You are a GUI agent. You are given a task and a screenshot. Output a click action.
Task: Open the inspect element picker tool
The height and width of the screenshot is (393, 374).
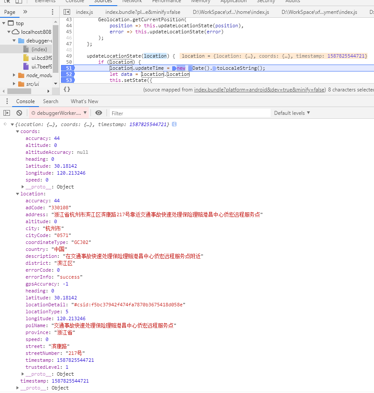[x=7, y=1]
